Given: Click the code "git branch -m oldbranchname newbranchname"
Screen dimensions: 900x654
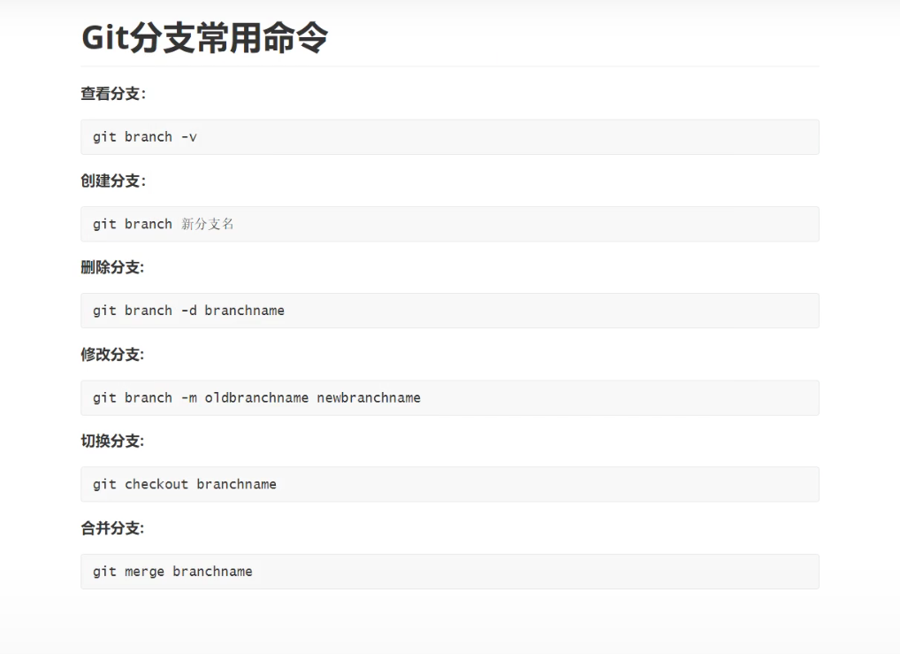Looking at the screenshot, I should pyautogui.click(x=256, y=397).
